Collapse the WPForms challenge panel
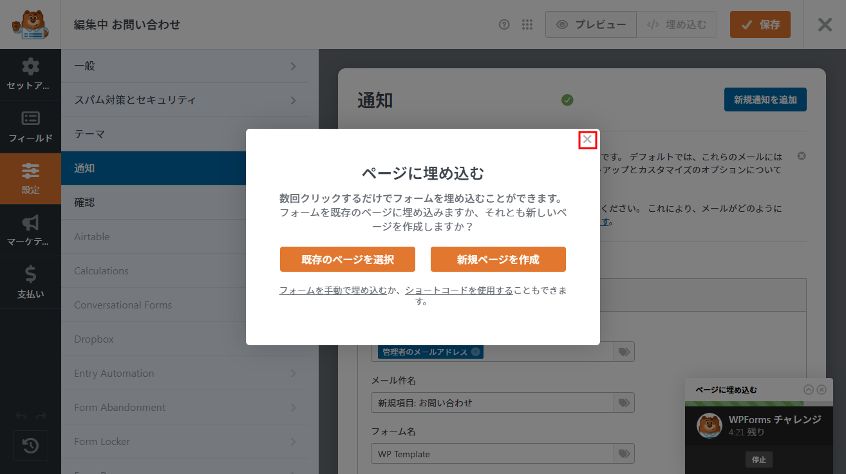The width and height of the screenshot is (846, 474). [x=809, y=390]
